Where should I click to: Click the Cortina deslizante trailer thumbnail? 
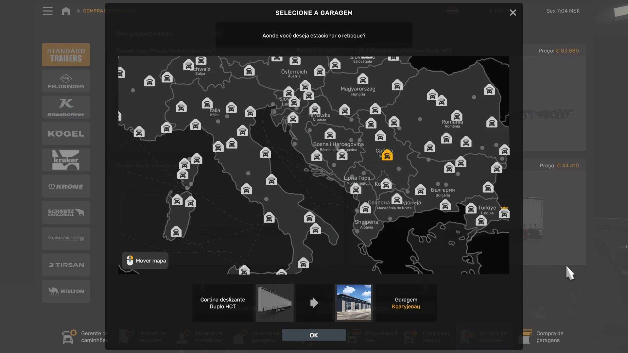(274, 303)
